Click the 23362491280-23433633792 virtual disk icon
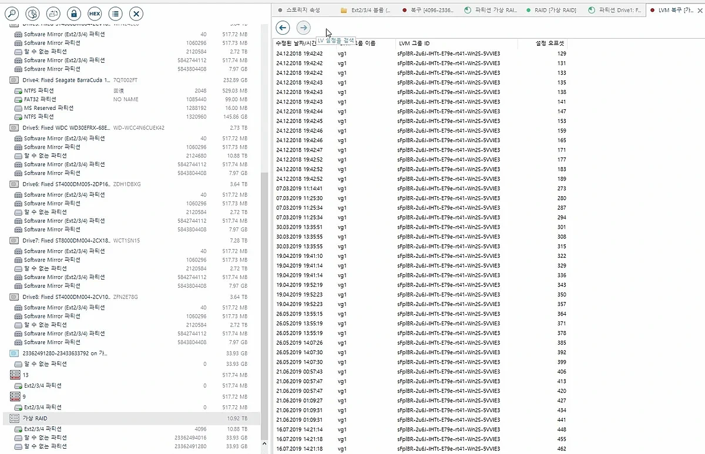The width and height of the screenshot is (705, 454). click(x=15, y=353)
